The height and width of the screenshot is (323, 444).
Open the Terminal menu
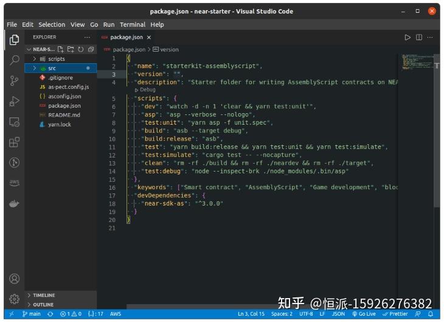tap(133, 24)
